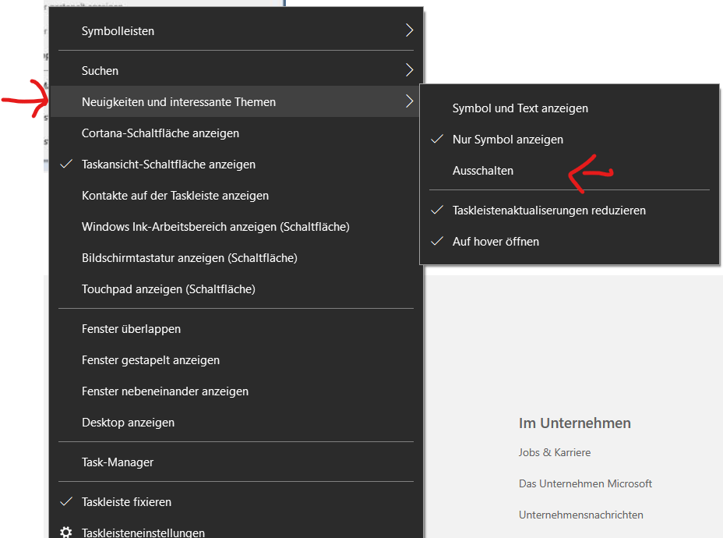This screenshot has height=538, width=723.
Task: Expand the Suchen submenu chevron
Action: 409,70
